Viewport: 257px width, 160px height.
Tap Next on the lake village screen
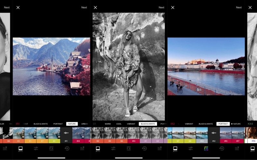click(x=84, y=7)
